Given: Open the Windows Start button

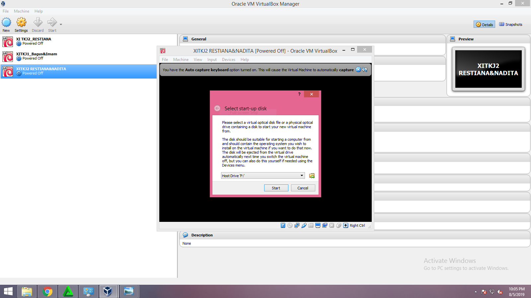Looking at the screenshot, I should click(x=8, y=291).
